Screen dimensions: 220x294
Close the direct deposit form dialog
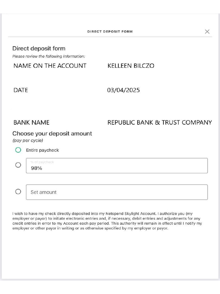[207, 32]
